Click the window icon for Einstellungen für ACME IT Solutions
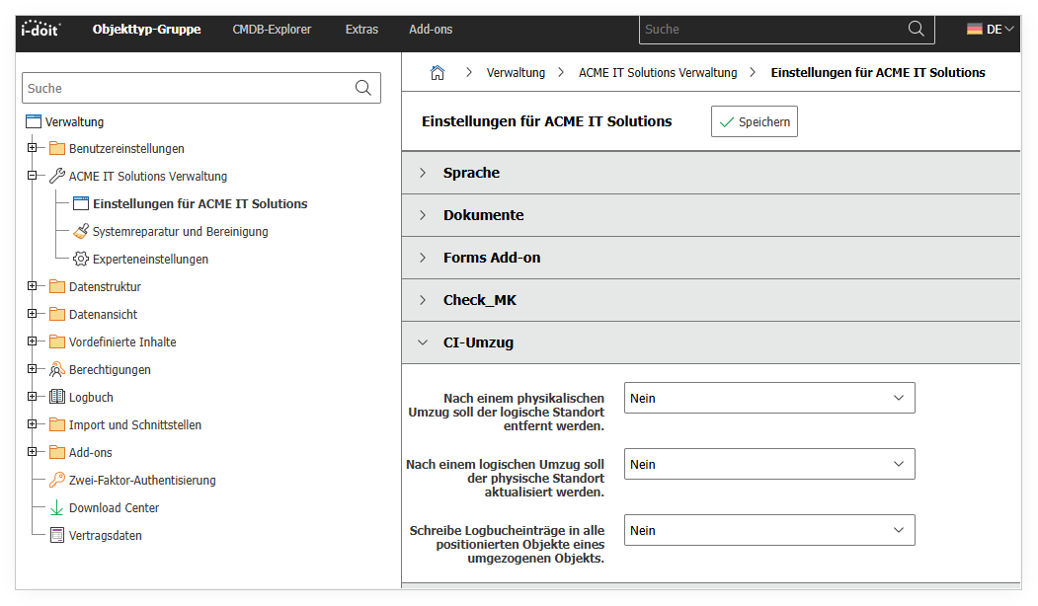The width and height of the screenshot is (1038, 606). pyautogui.click(x=81, y=203)
